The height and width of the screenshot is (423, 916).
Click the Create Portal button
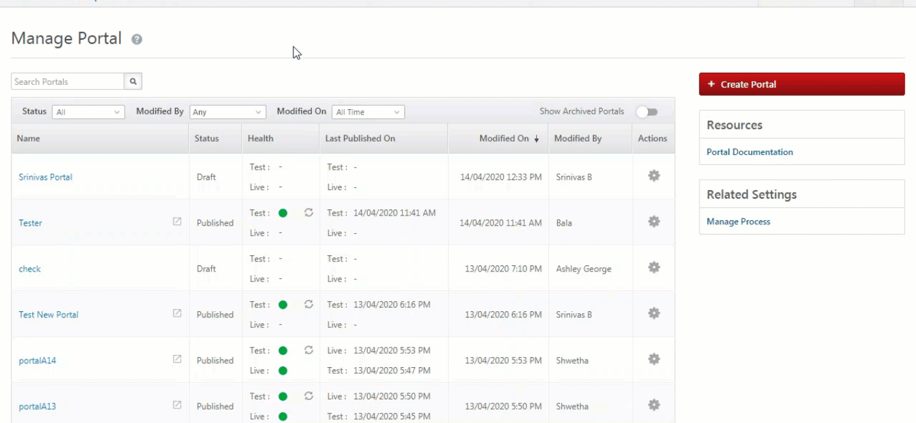click(801, 84)
